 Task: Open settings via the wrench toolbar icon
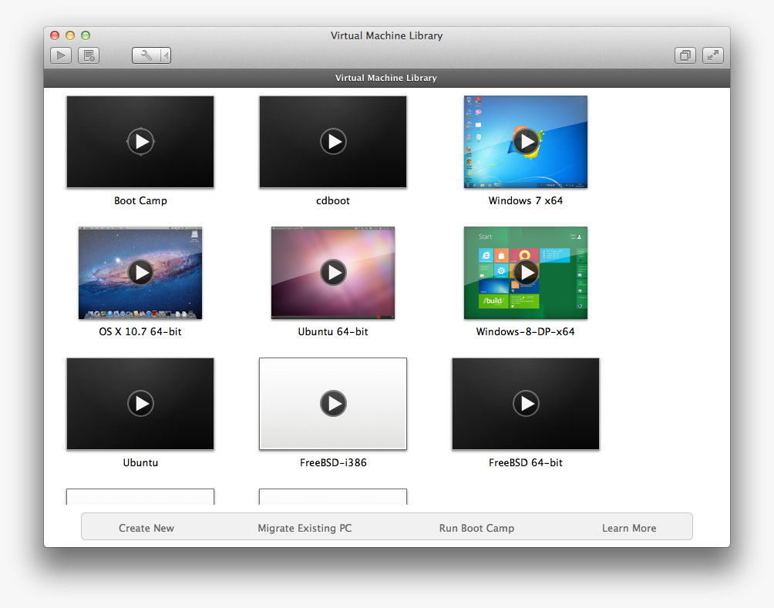tap(146, 55)
